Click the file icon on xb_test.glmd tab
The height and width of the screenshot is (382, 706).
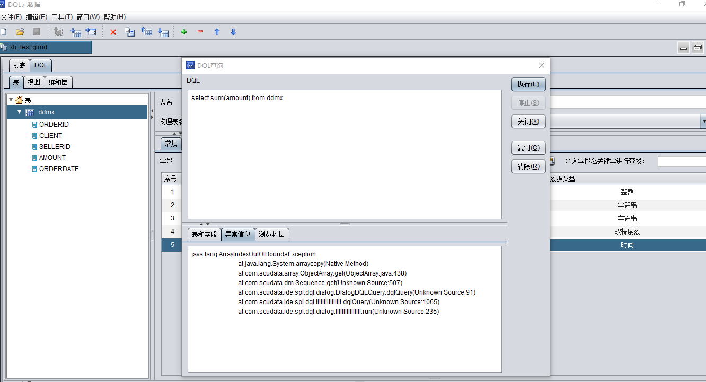pos(4,47)
